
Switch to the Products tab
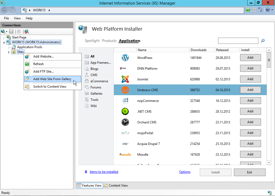109,41
